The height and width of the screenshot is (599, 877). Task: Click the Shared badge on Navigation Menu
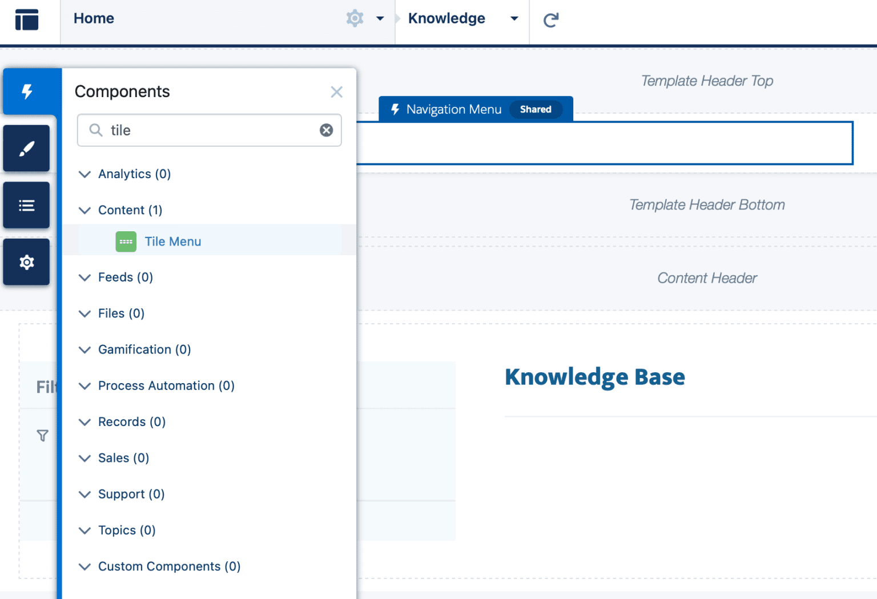pos(536,109)
